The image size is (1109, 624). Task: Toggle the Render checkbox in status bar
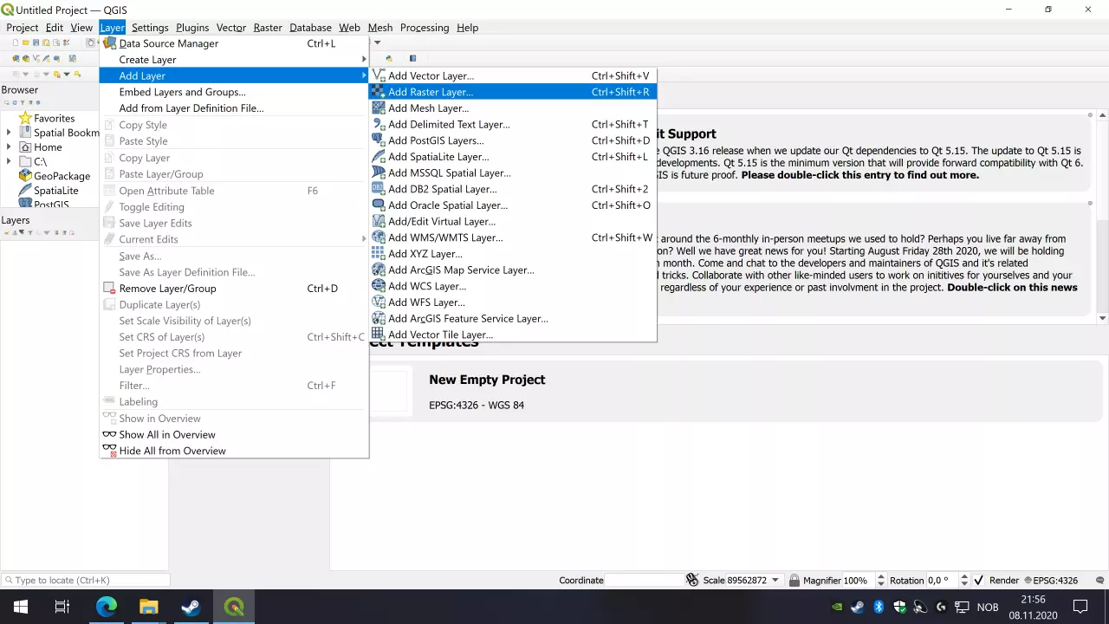(x=978, y=581)
